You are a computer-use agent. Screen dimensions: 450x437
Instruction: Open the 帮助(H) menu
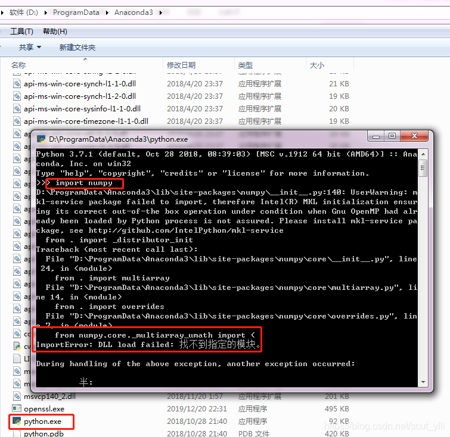pyautogui.click(x=55, y=31)
